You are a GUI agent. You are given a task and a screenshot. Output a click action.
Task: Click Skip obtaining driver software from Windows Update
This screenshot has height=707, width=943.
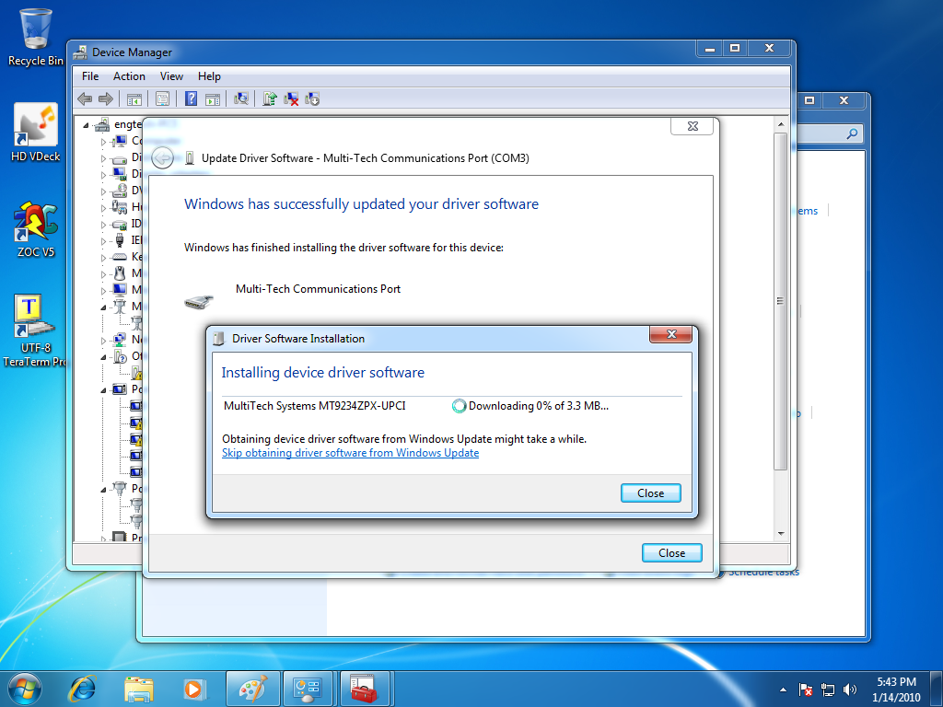350,453
